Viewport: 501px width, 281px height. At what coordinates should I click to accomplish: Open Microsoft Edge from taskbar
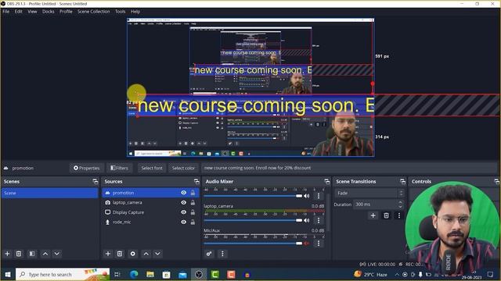pyautogui.click(x=134, y=274)
